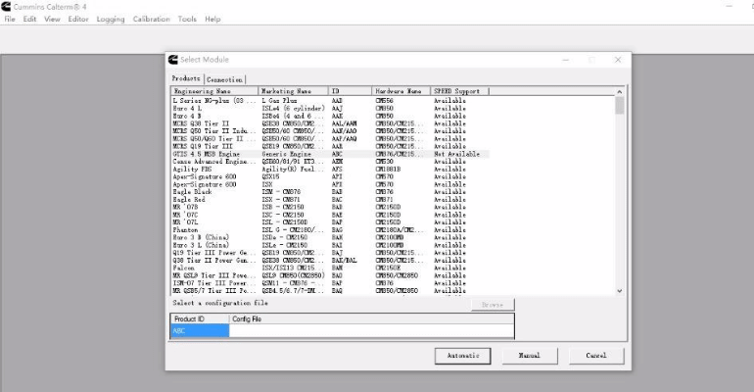Select the MCRS Q38 Tier II row
754x392 pixels.
pos(330,123)
